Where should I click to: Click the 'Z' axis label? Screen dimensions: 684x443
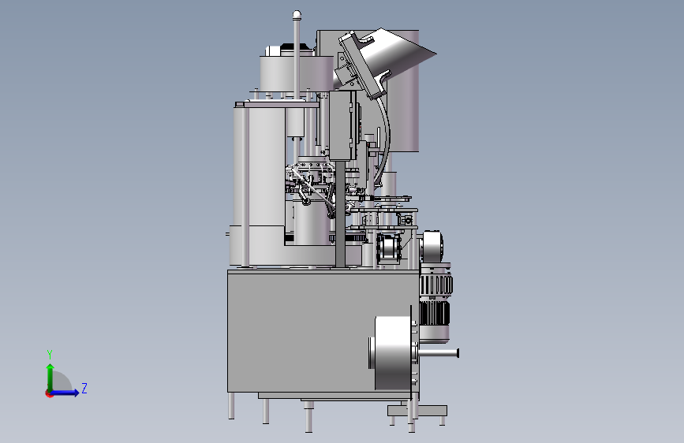(84, 388)
